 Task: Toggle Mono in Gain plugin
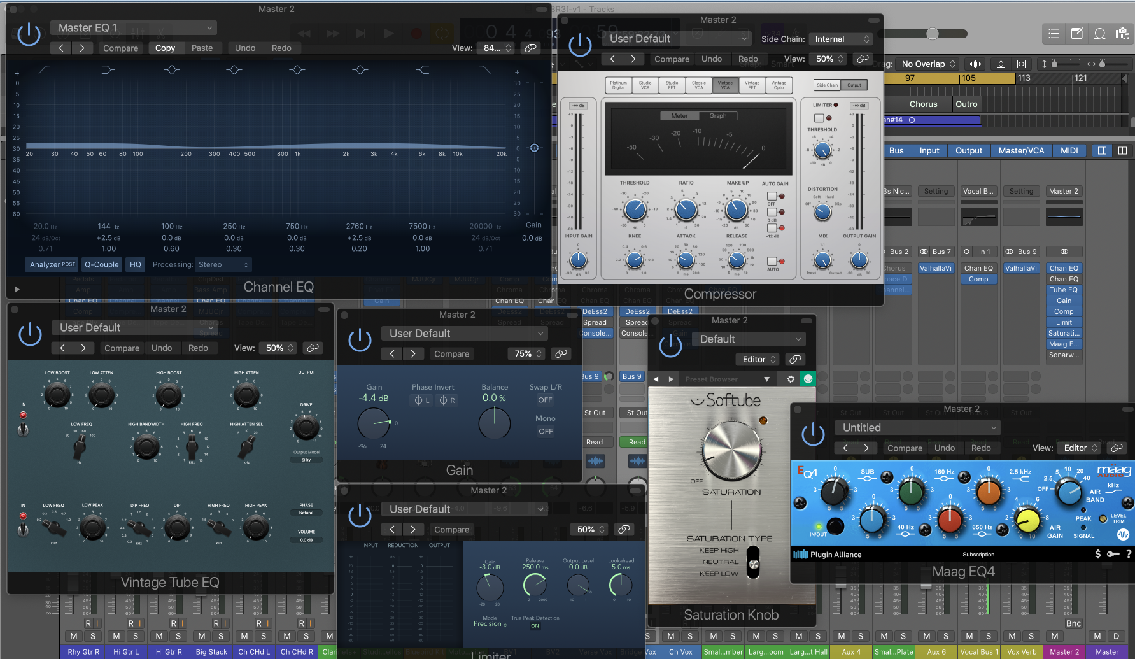[x=546, y=431]
